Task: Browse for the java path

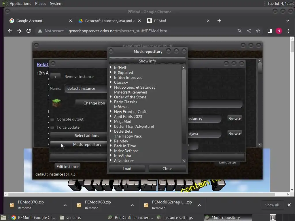Action: 235,134
